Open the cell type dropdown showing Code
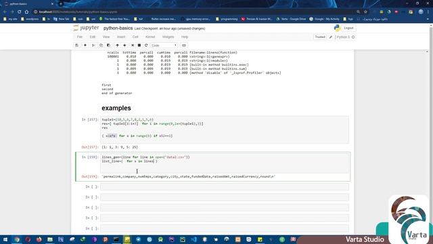This screenshot has width=433, height=244. pos(164,45)
